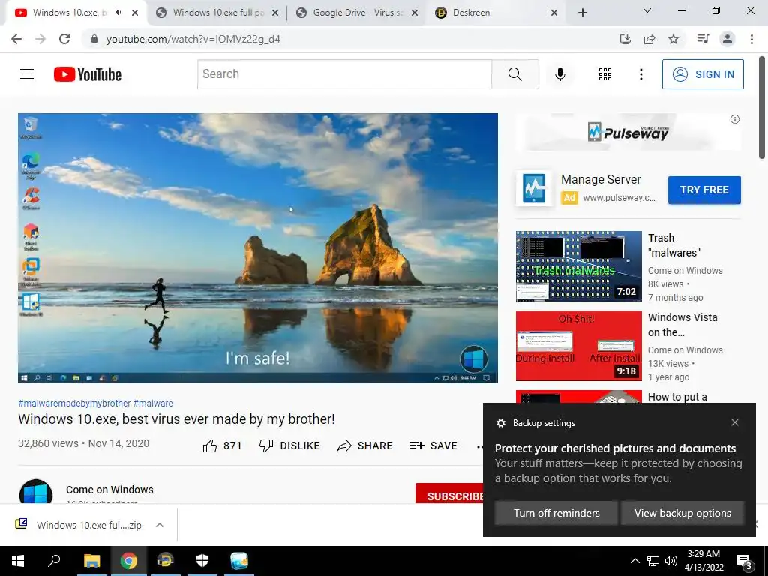Expand the downloaded zip file options arrow
Screen dimensions: 768x576
coord(159,525)
